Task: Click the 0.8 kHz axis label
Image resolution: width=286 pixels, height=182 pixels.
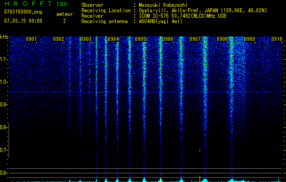Action: (x=4, y=127)
